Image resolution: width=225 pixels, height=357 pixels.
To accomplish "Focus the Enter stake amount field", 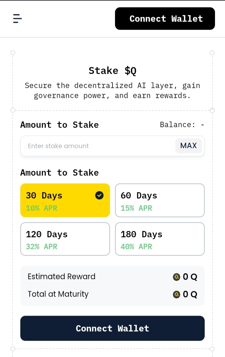I will (97, 146).
